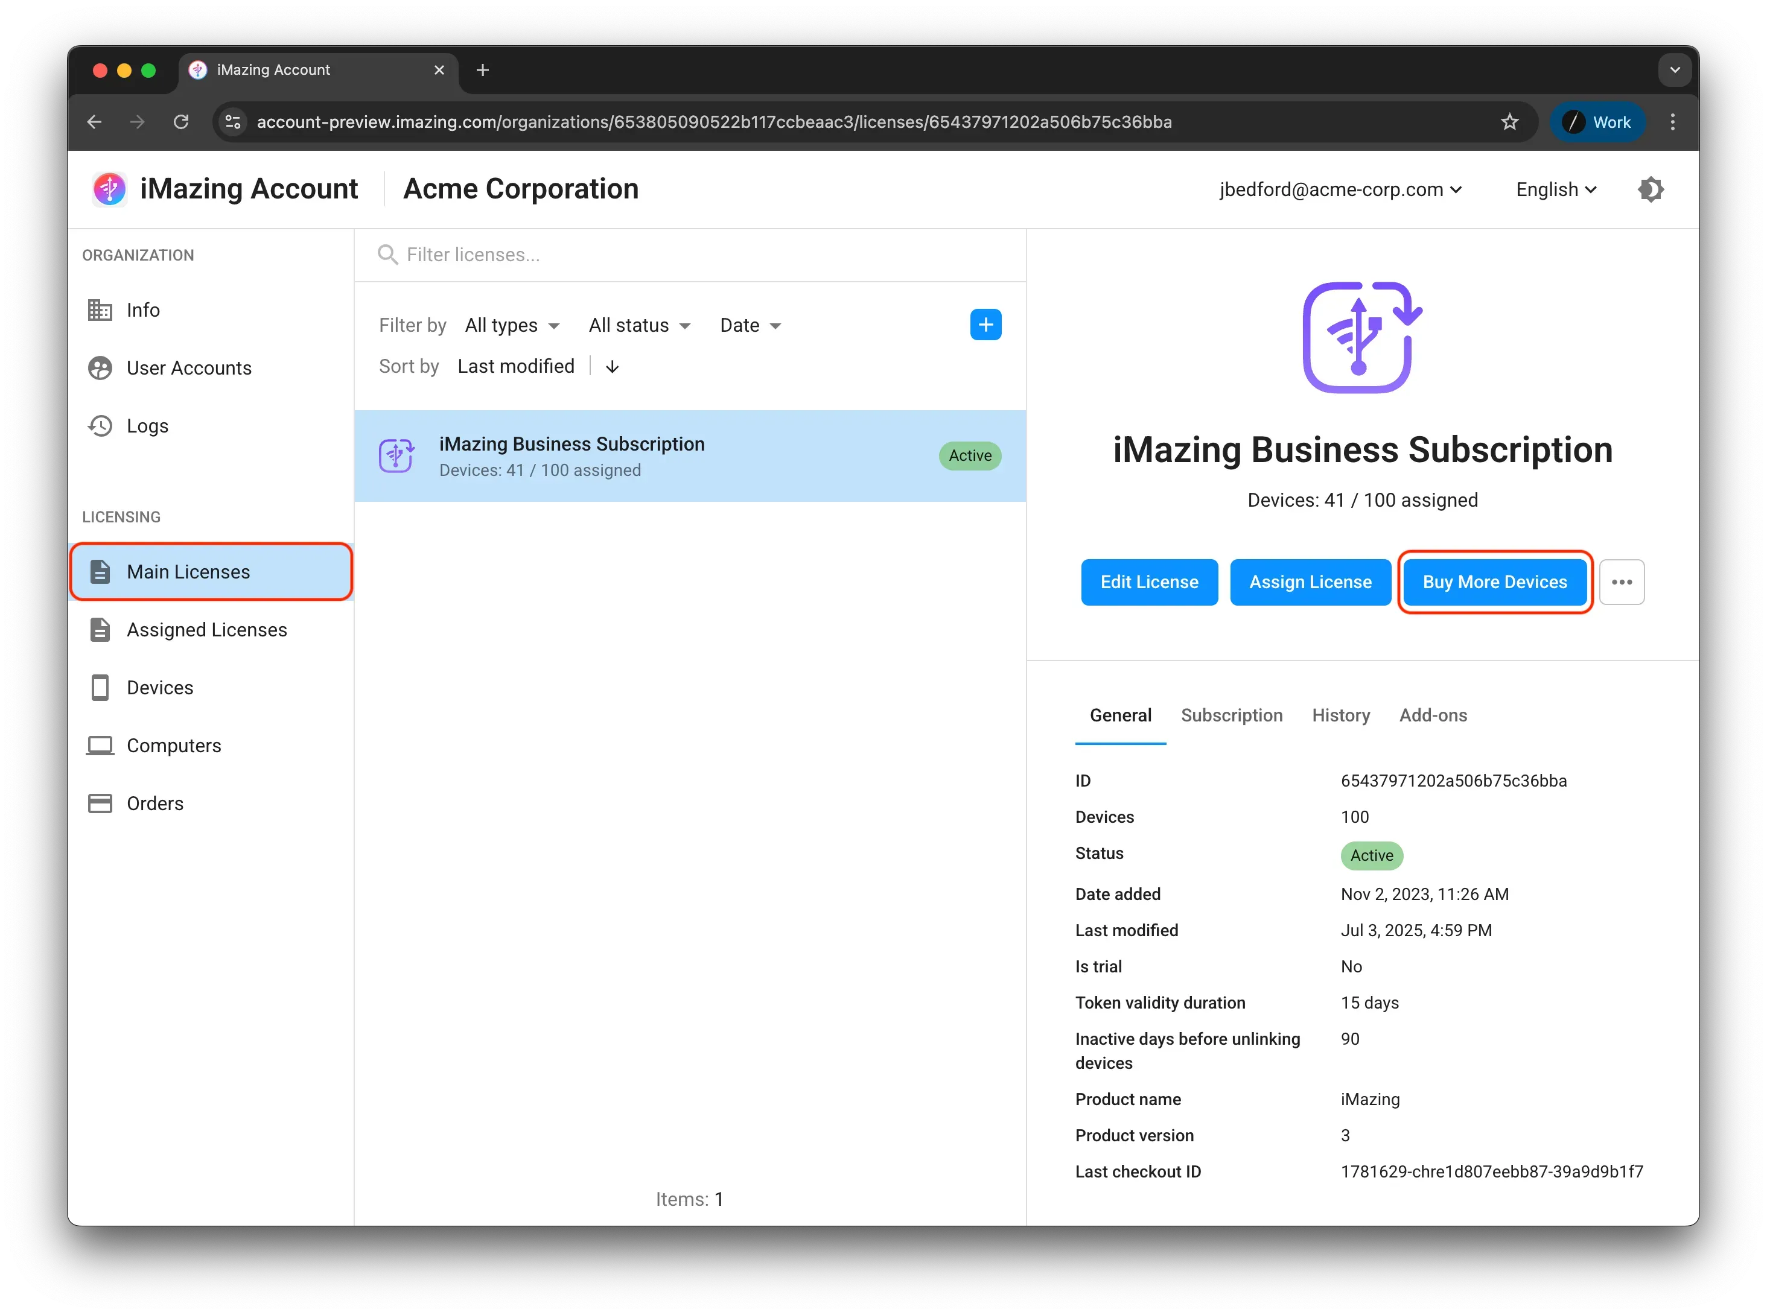Switch to the Subscription tab

(1231, 715)
